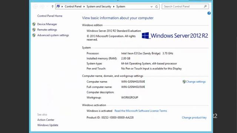Click the forward navigation arrow
This screenshot has height=133, width=237.
point(42,7)
